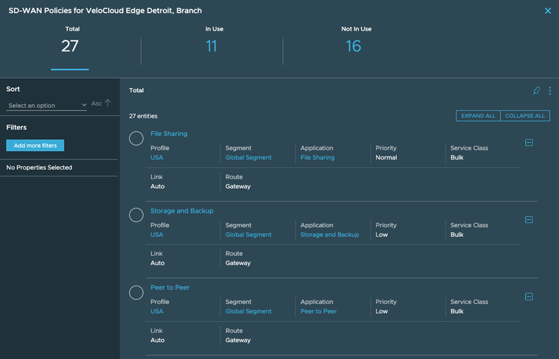Open Global Segment link in Peer to Peer
Screen dimensions: 559x359
point(249,311)
